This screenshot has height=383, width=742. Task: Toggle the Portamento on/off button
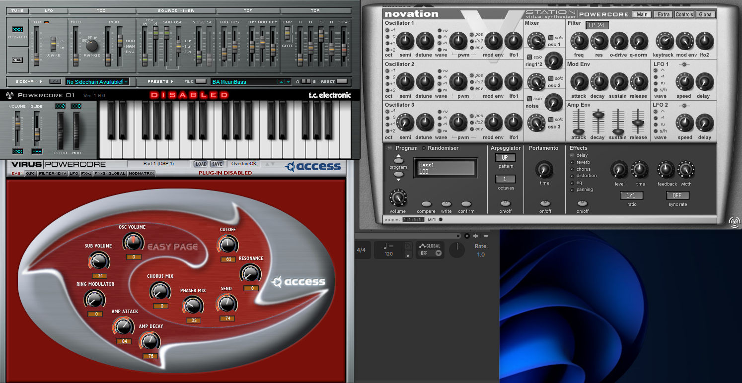click(x=545, y=203)
